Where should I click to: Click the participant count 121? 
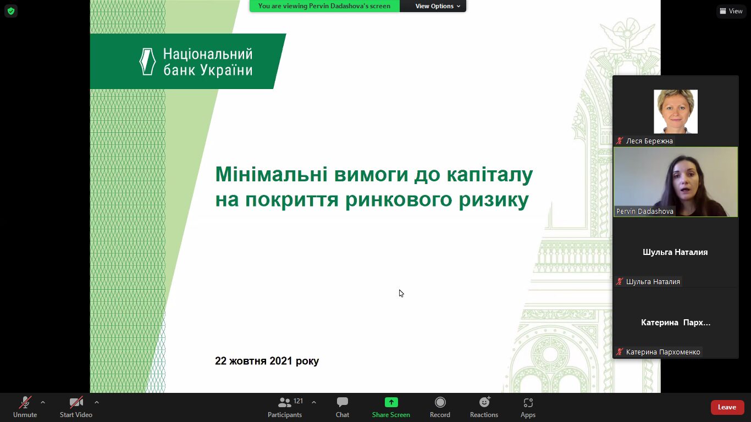coord(299,401)
